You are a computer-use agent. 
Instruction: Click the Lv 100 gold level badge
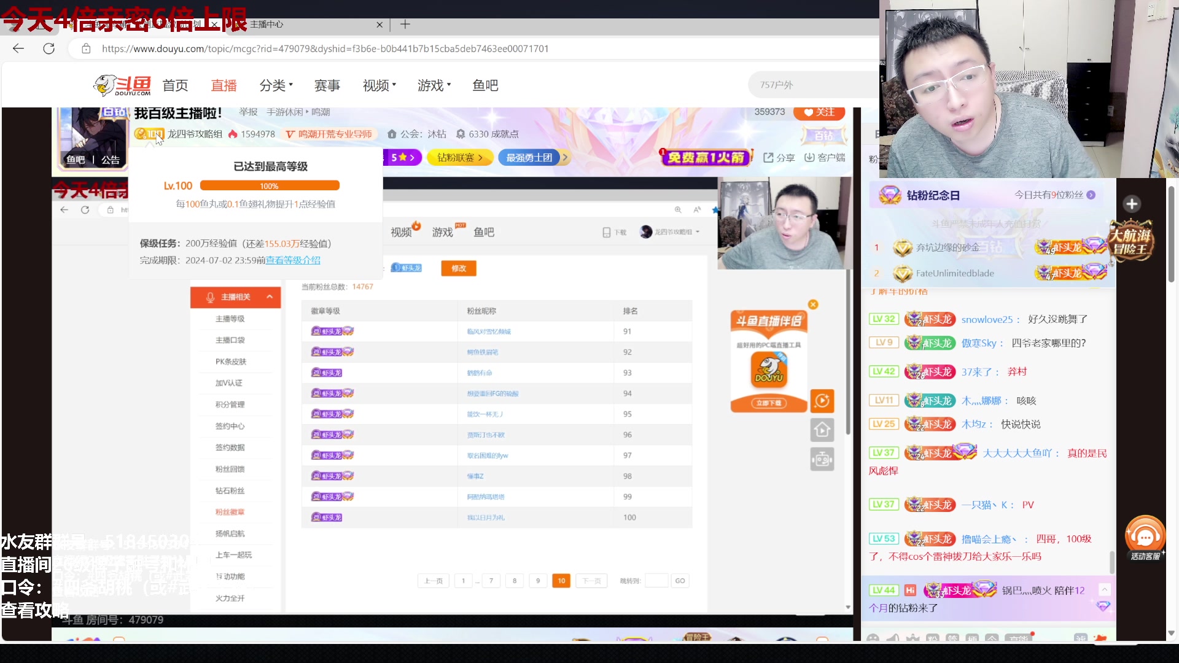(x=149, y=134)
